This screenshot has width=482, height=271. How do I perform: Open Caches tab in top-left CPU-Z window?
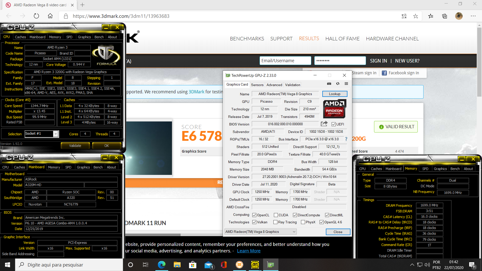[x=20, y=37]
